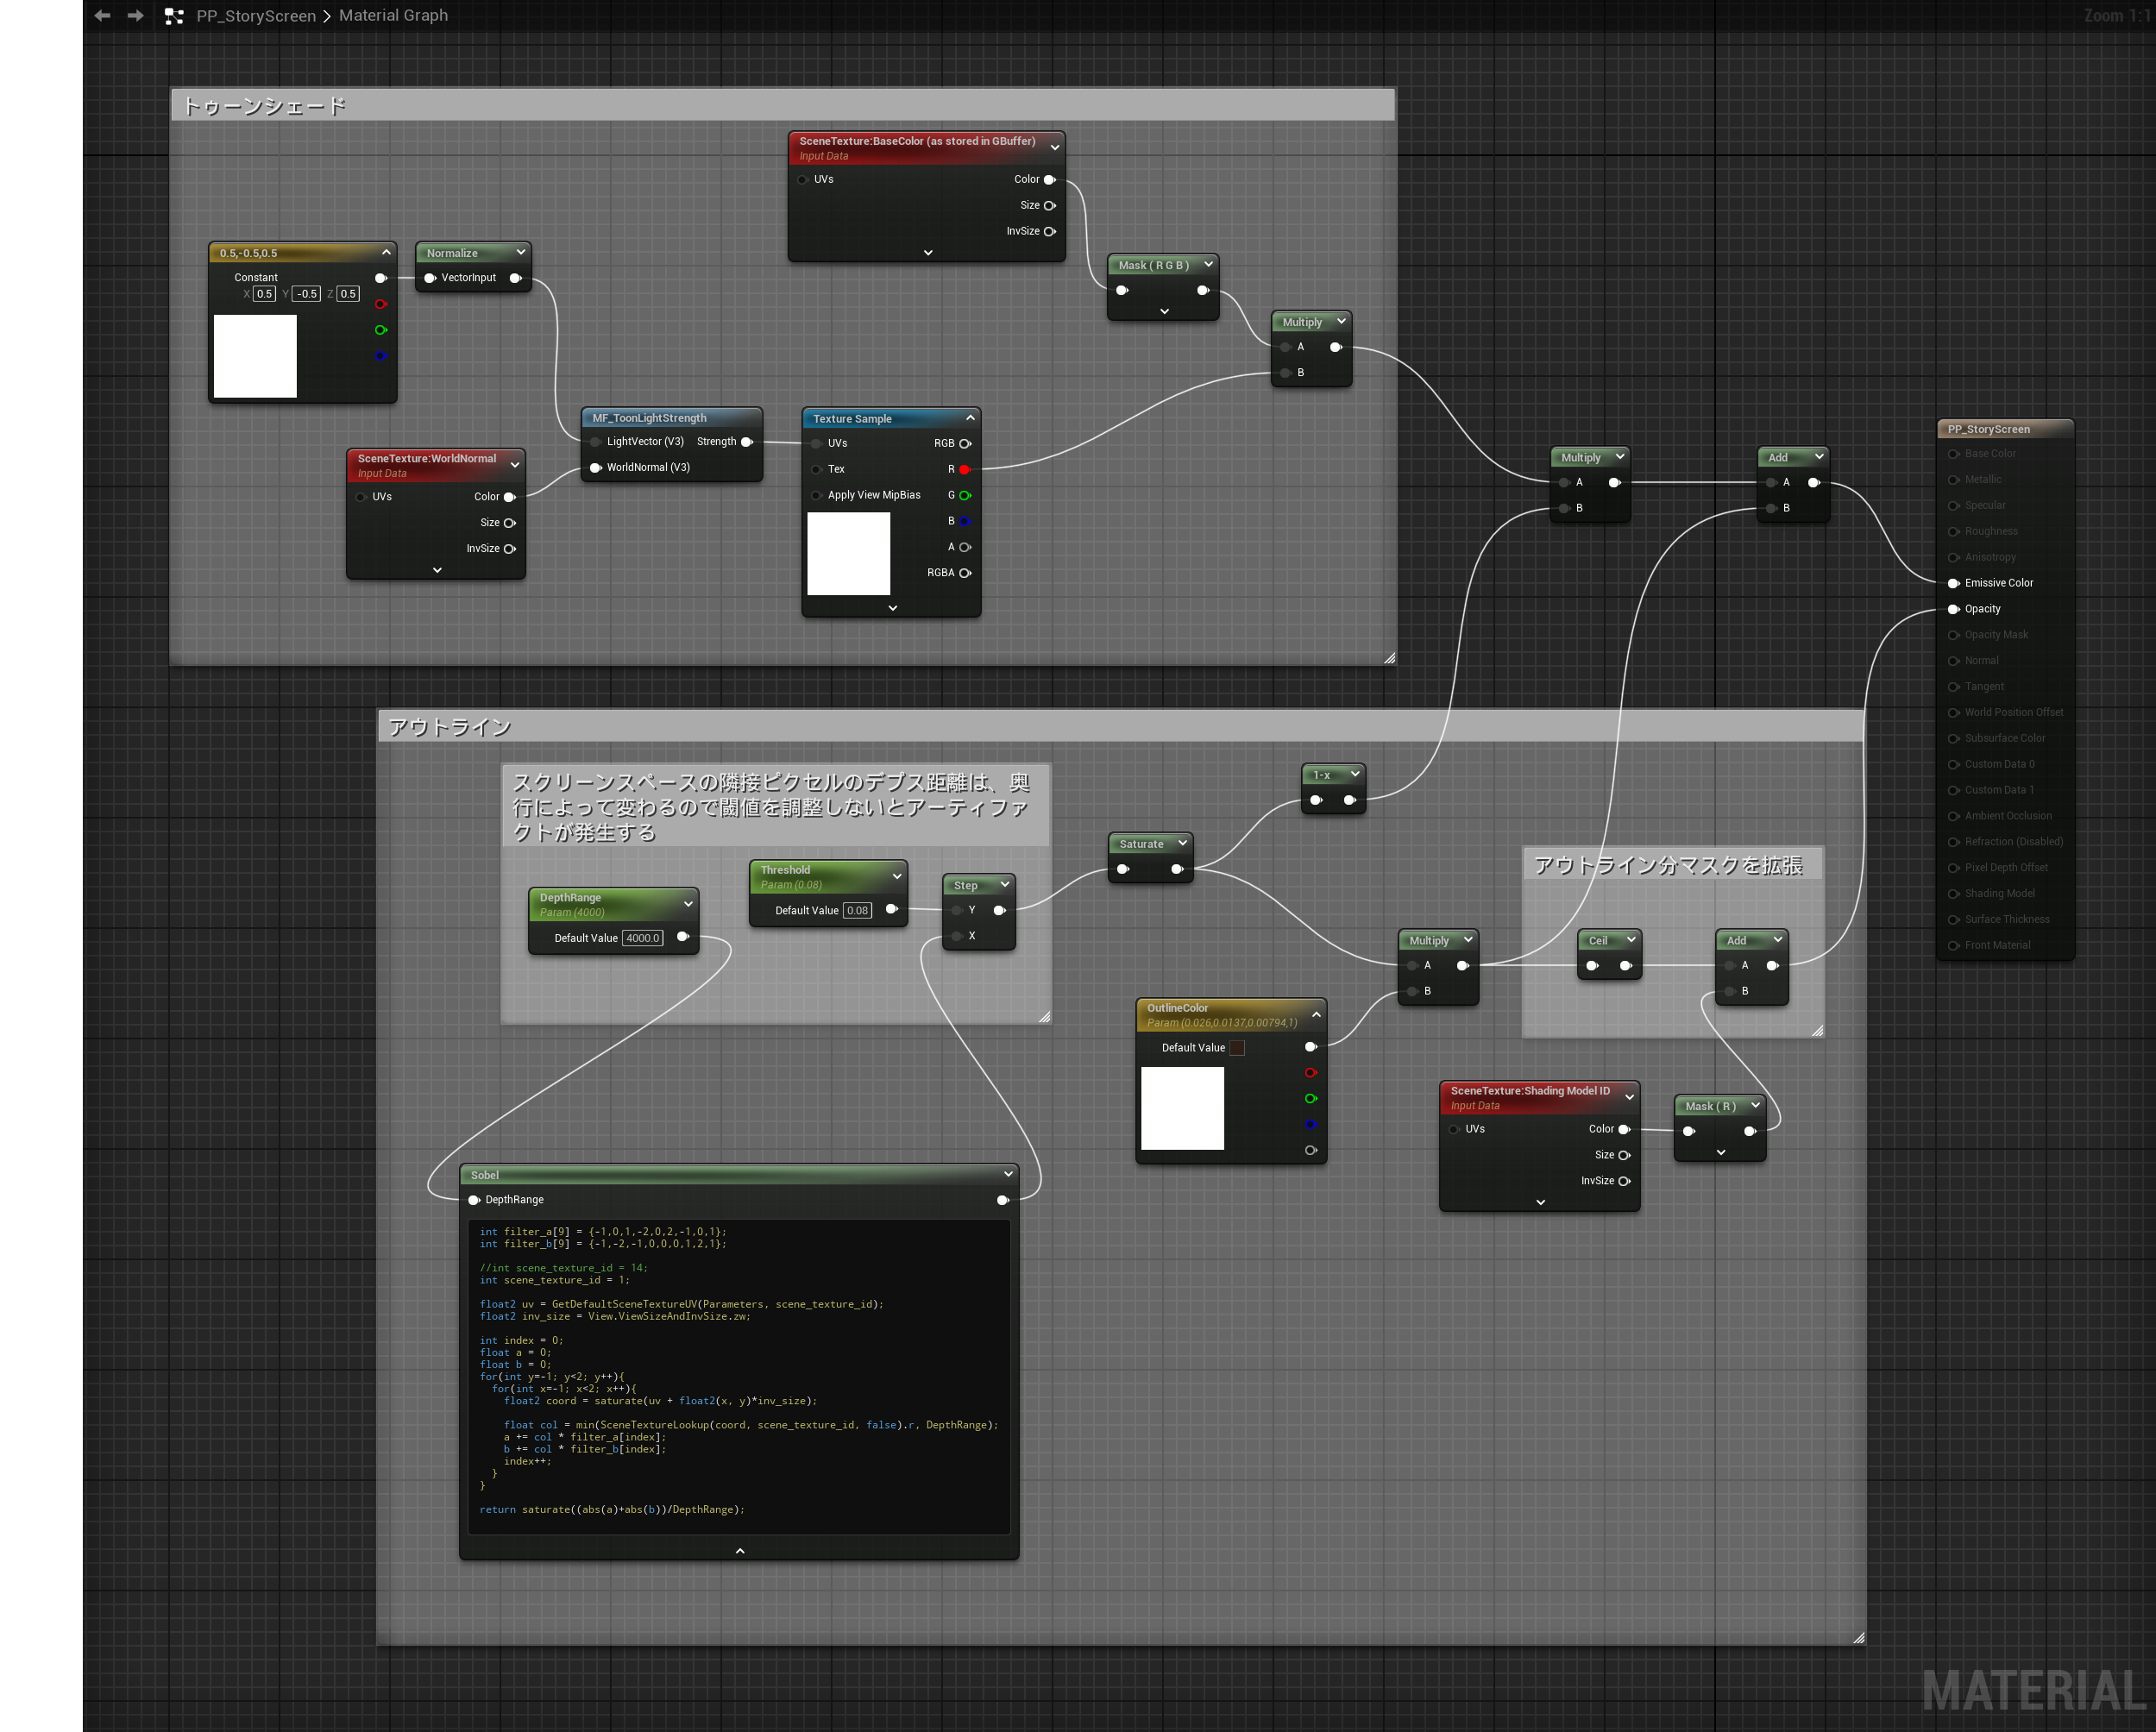Expand the Mask (R G B) bottom chevron
The image size is (2156, 1732).
pyautogui.click(x=1164, y=312)
